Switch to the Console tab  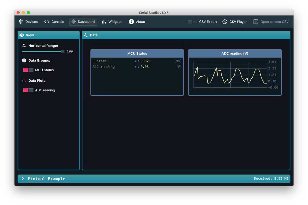coord(54,22)
